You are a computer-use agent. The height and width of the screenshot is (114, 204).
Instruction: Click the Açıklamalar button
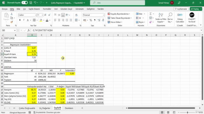click(181, 9)
